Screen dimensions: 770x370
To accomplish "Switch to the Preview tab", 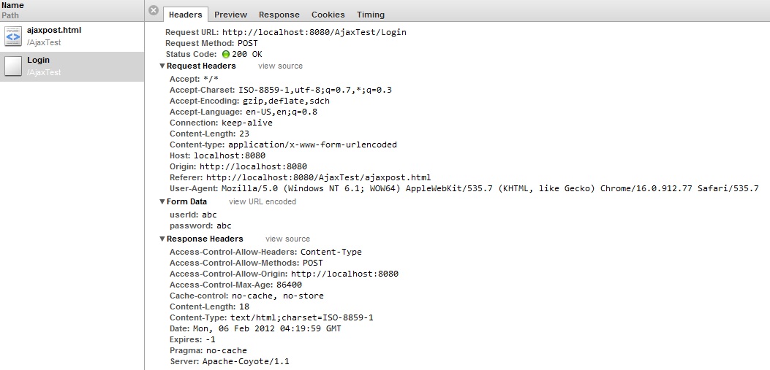I will 231,15.
